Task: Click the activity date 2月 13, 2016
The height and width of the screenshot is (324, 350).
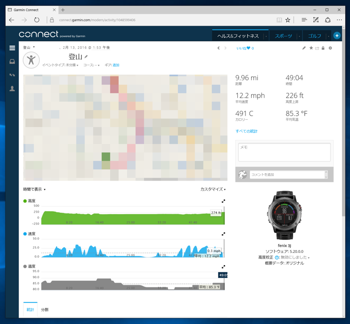Action: click(x=74, y=47)
